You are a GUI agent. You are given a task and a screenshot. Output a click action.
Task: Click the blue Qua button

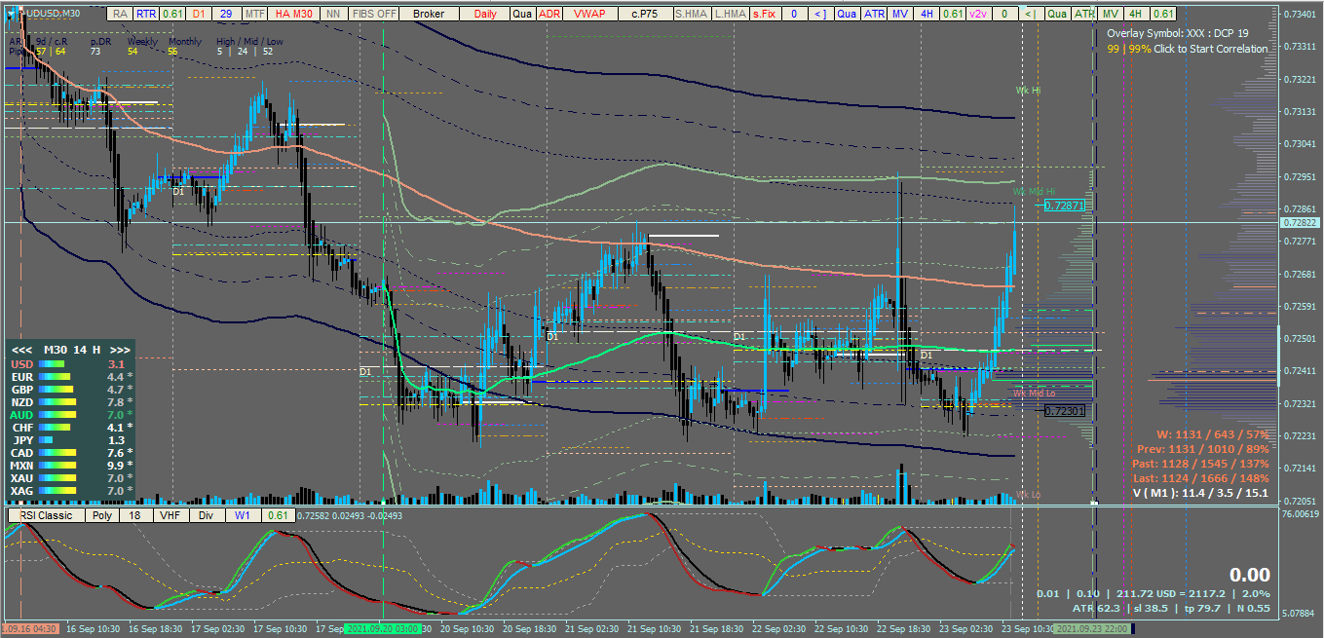[x=848, y=14]
